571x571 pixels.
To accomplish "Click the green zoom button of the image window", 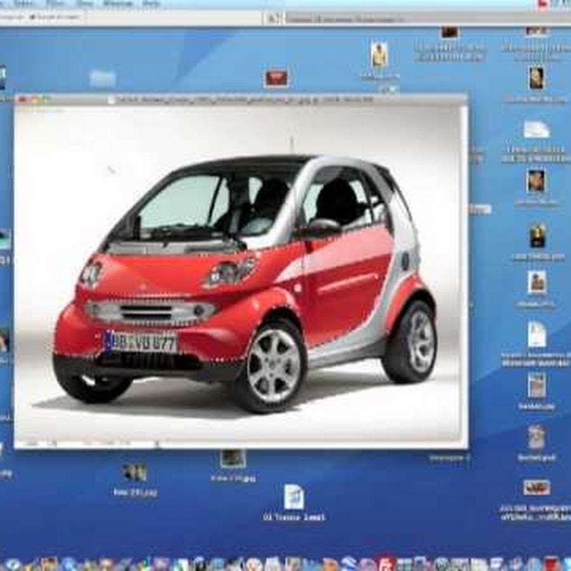I will (46, 99).
